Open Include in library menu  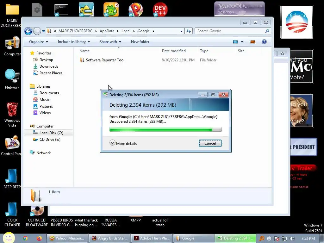click(74, 42)
